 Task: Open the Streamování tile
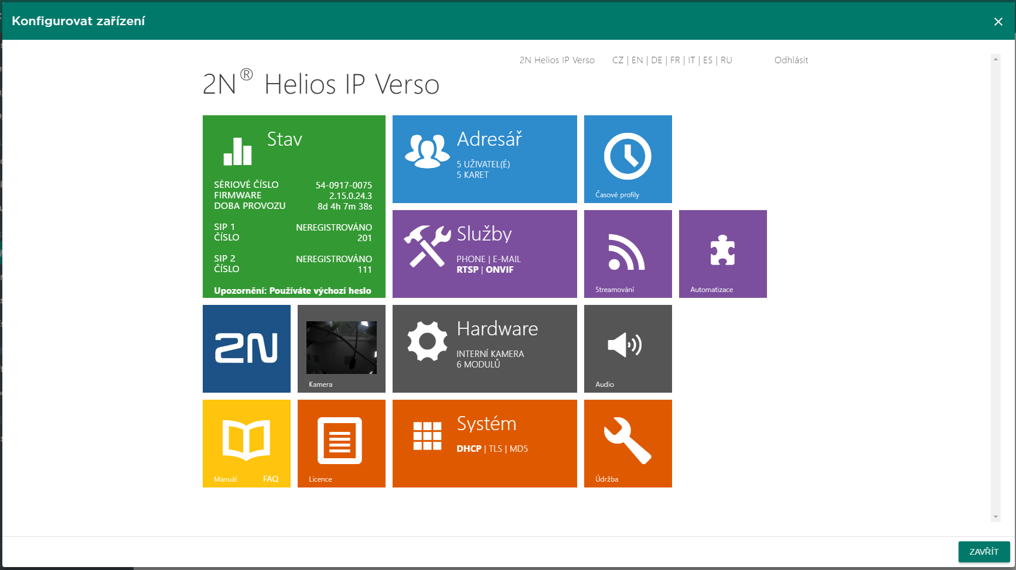[628, 254]
